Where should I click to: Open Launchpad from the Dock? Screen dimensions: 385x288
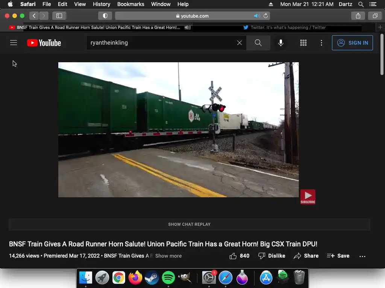pyautogui.click(x=102, y=278)
